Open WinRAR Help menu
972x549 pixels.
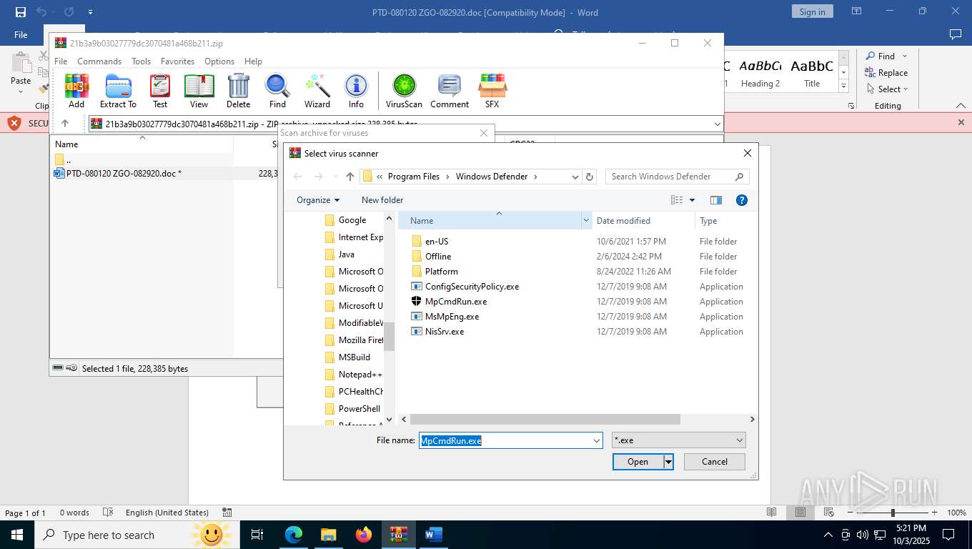253,61
